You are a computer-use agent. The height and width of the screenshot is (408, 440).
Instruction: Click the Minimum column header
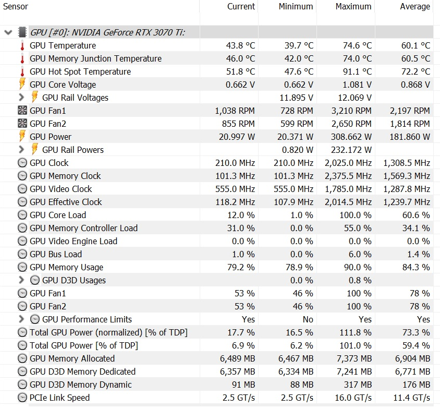coord(296,6)
